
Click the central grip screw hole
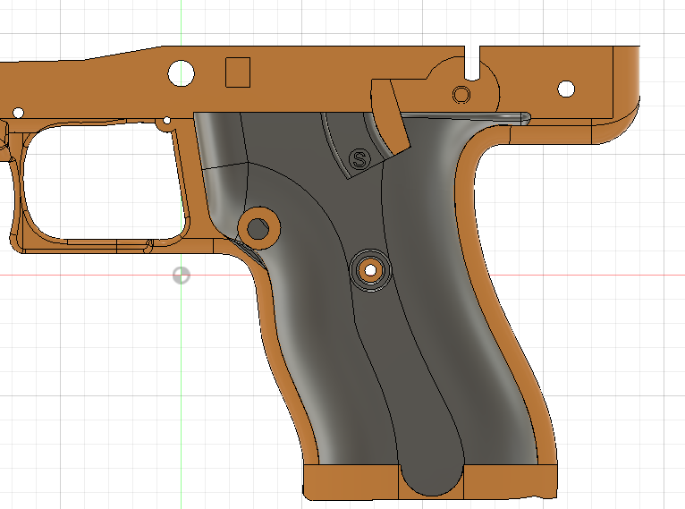tap(369, 267)
